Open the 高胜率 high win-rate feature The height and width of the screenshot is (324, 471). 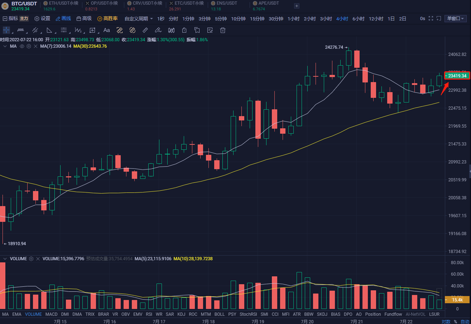coord(107,19)
